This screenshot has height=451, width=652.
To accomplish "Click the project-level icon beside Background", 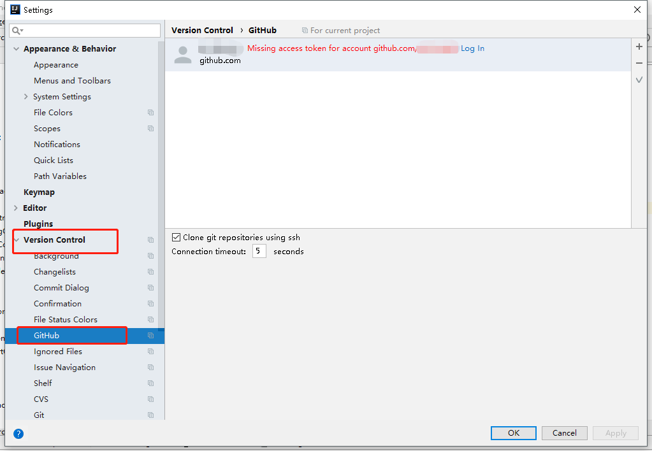I will tap(150, 255).
